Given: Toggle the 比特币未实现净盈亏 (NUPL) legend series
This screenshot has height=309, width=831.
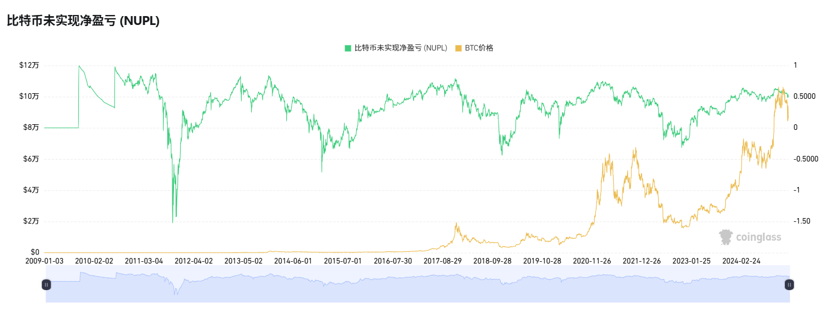Looking at the screenshot, I should 396,48.
